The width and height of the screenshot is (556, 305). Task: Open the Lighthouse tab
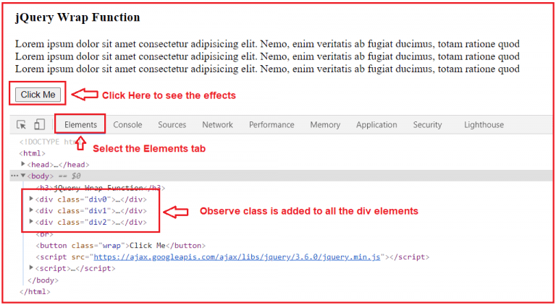coord(484,124)
